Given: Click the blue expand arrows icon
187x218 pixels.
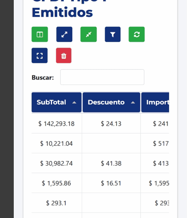Looking at the screenshot, I should click(x=64, y=34).
